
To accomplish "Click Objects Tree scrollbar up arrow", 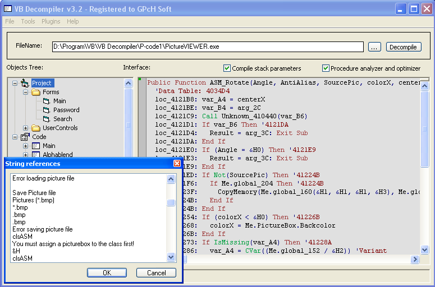I will 128,83.
